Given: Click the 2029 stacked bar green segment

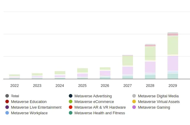Looking at the screenshot, I should [x=173, y=45].
